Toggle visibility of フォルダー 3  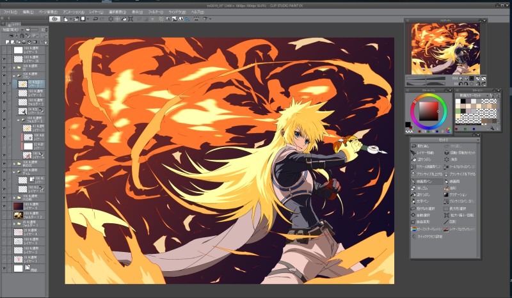(4, 120)
